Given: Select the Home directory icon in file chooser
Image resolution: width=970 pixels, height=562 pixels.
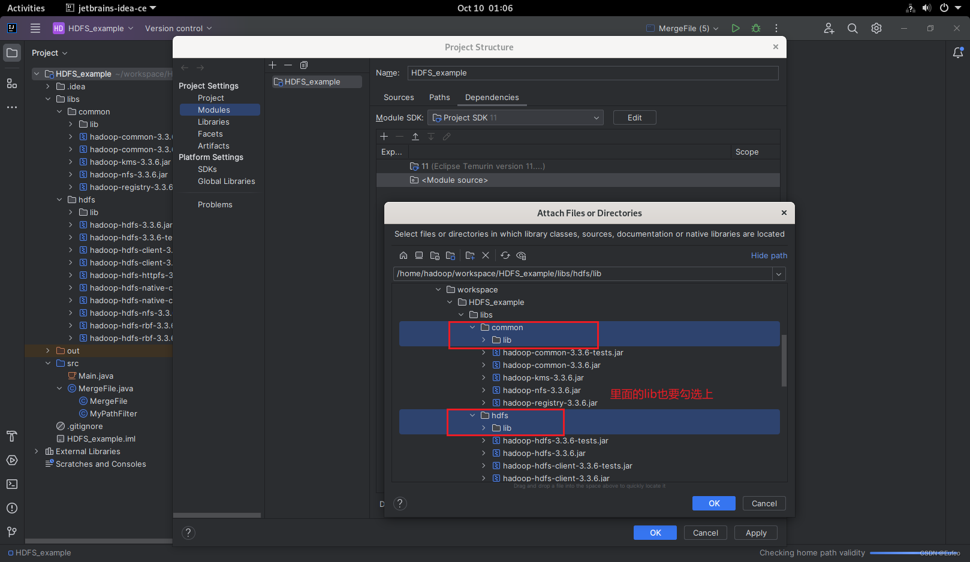Looking at the screenshot, I should coord(403,255).
